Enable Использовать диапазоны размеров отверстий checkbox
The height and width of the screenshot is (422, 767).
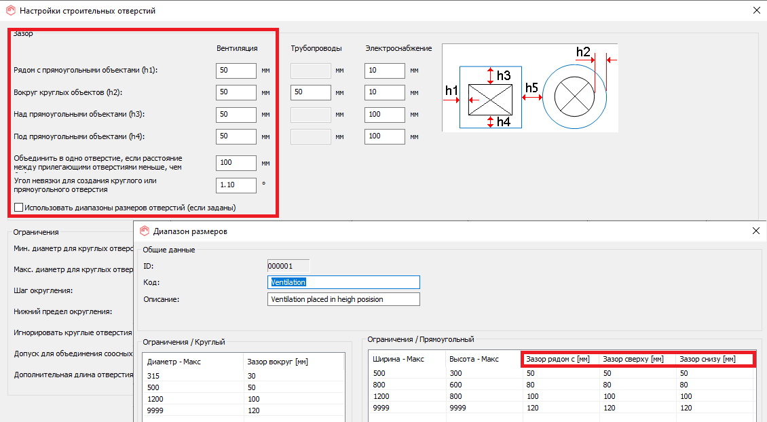(x=19, y=208)
